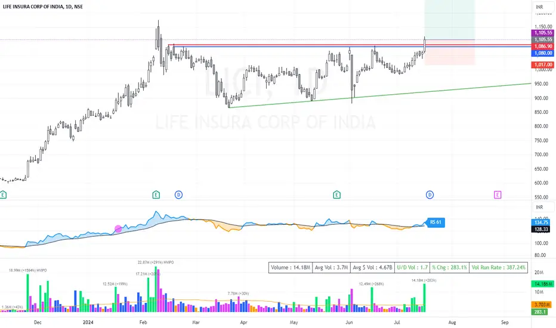Select the gray 1,105.55 last price label
Image resolution: width=556 pixels, height=328 pixels.
point(543,39)
